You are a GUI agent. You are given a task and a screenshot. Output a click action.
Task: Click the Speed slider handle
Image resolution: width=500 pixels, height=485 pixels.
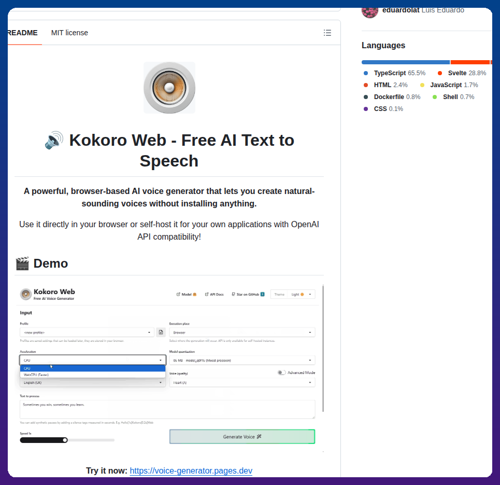(x=65, y=440)
